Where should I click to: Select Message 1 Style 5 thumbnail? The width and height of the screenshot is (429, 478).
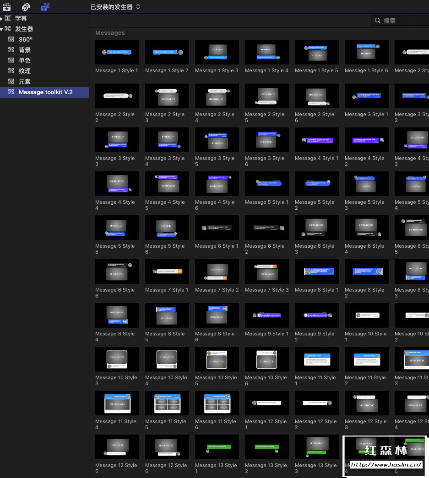tap(317, 52)
